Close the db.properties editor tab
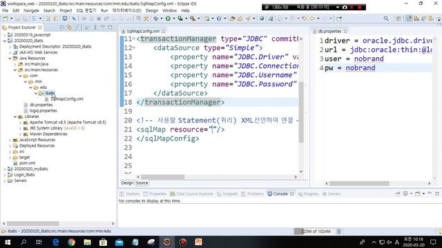 [345, 31]
